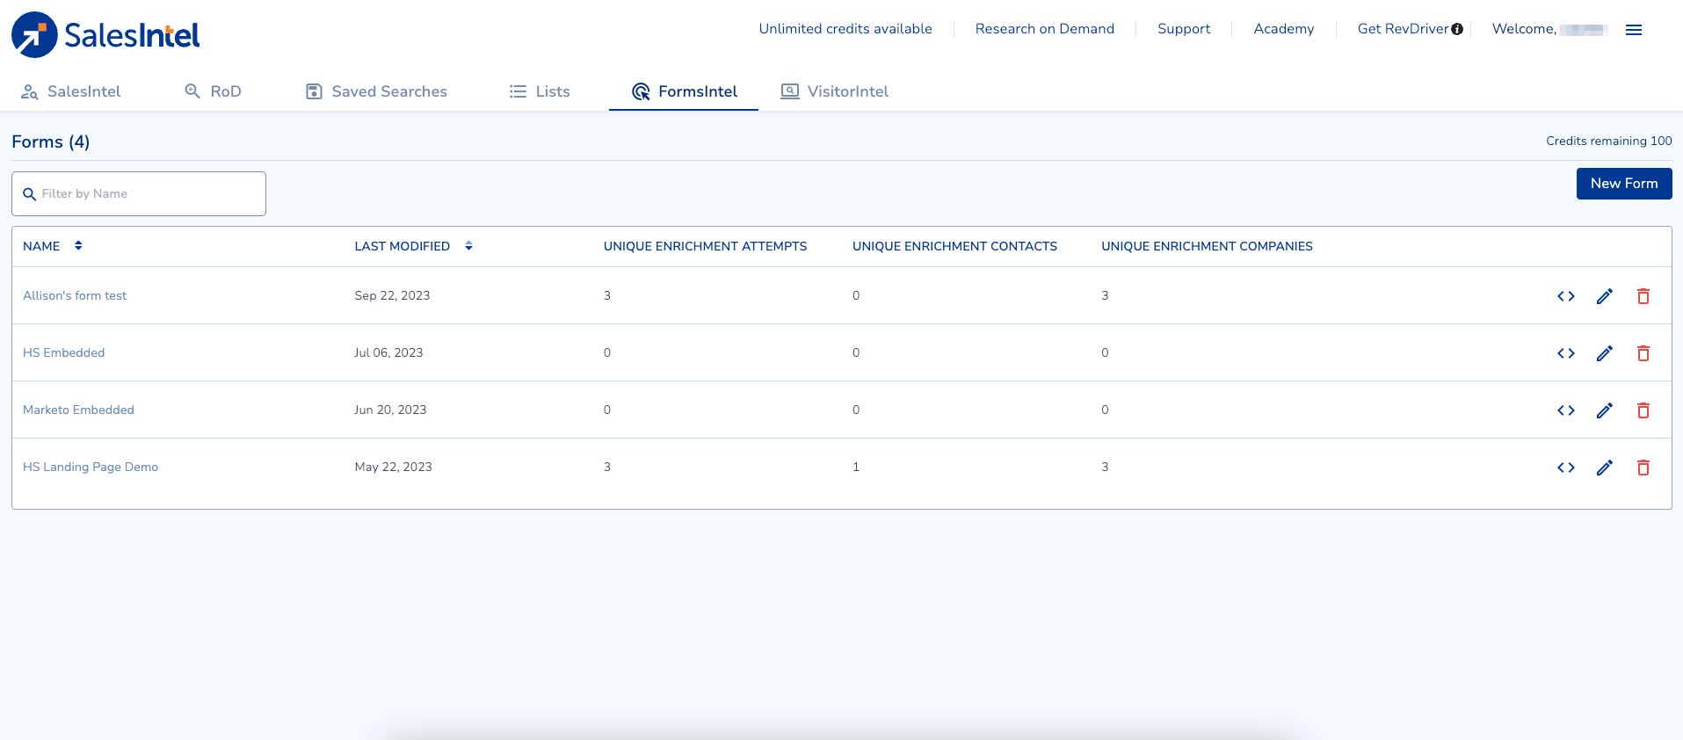Focus the Filter by Name field

click(139, 194)
